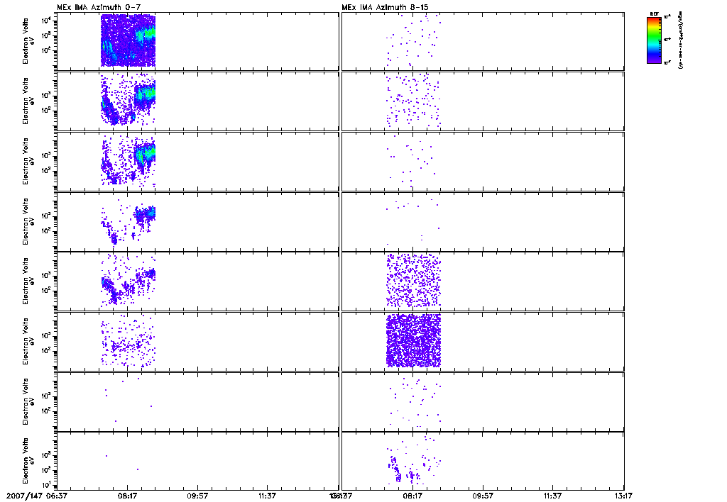Click the '13:17' end time label
Image resolution: width=727 pixels, height=502 pixels.
pyautogui.click(x=623, y=496)
